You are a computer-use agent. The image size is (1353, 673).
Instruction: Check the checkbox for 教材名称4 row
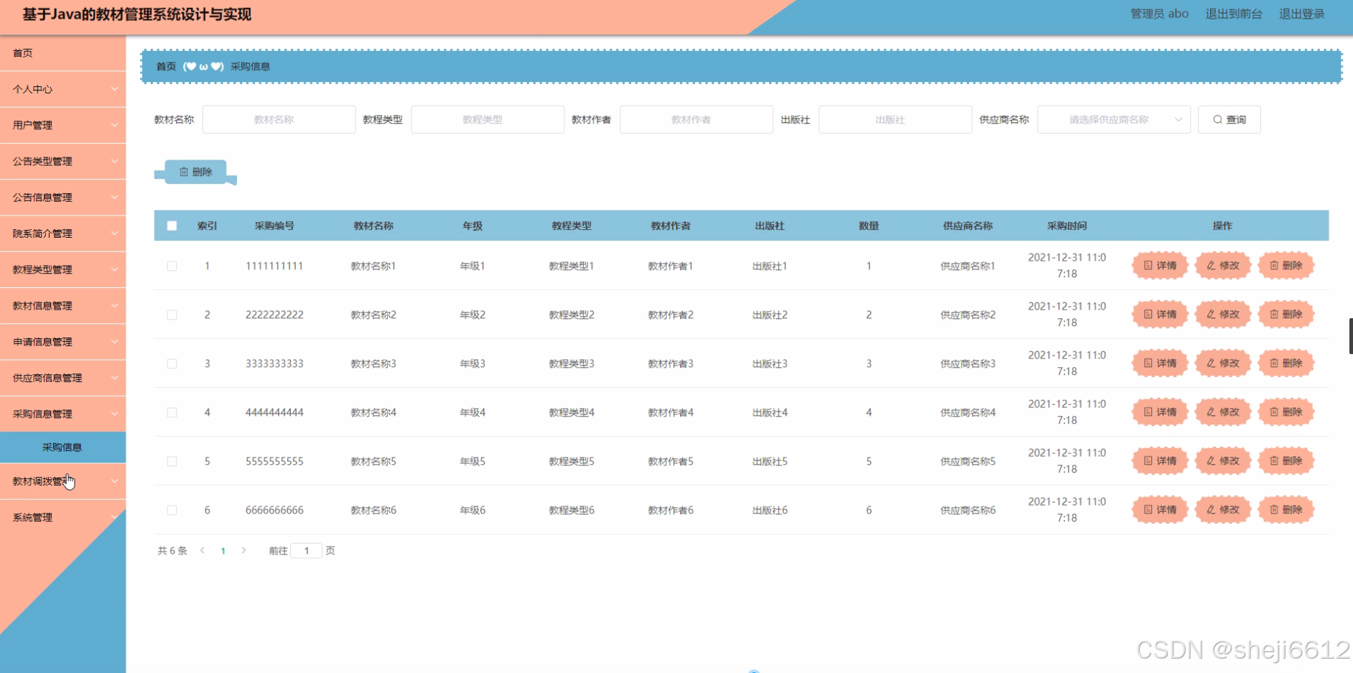pyautogui.click(x=172, y=412)
